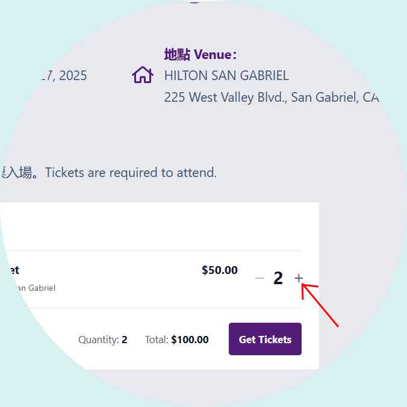
Task: Click the Total $100.00 amount
Action: pos(190,340)
